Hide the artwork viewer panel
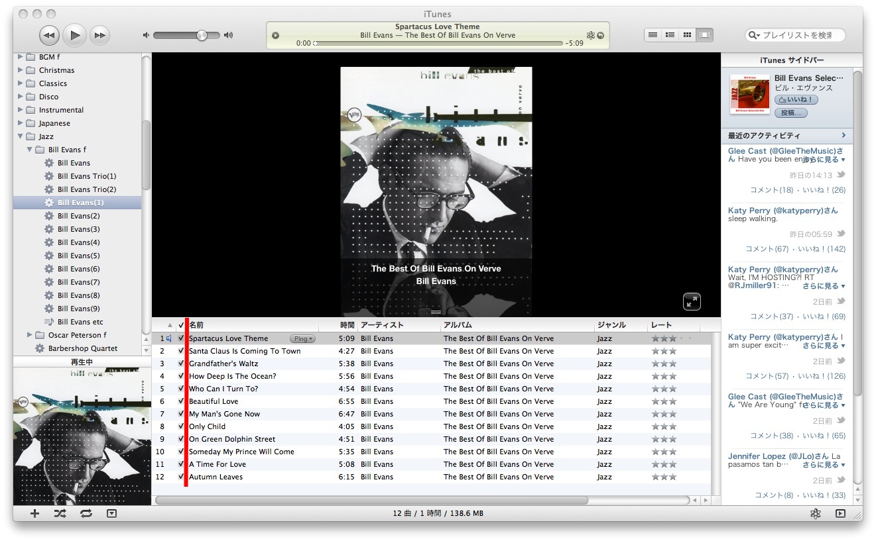This screenshot has height=541, width=876. [111, 514]
